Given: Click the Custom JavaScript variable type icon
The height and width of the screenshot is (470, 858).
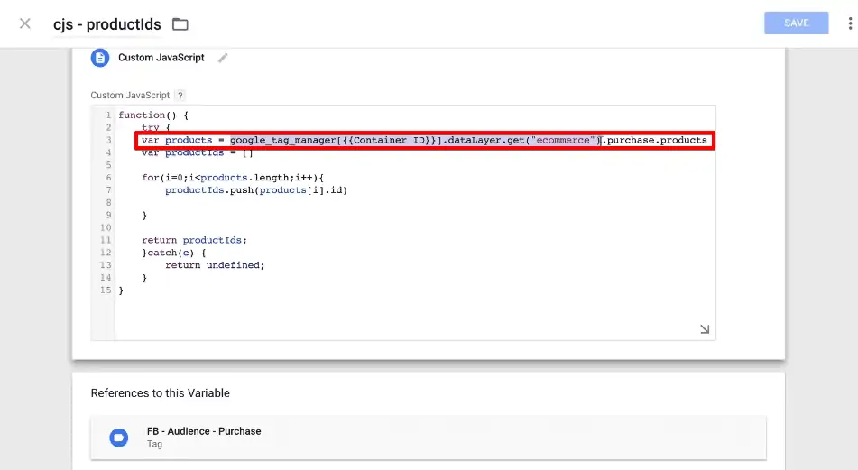Looking at the screenshot, I should point(100,58).
